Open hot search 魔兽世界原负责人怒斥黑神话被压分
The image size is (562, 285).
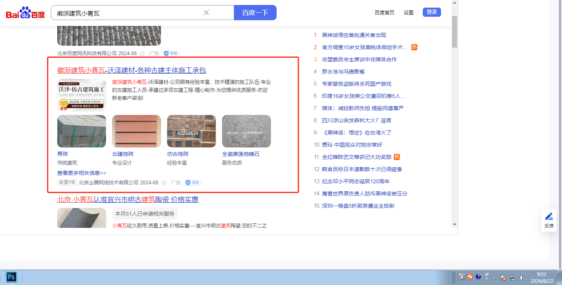(365, 194)
